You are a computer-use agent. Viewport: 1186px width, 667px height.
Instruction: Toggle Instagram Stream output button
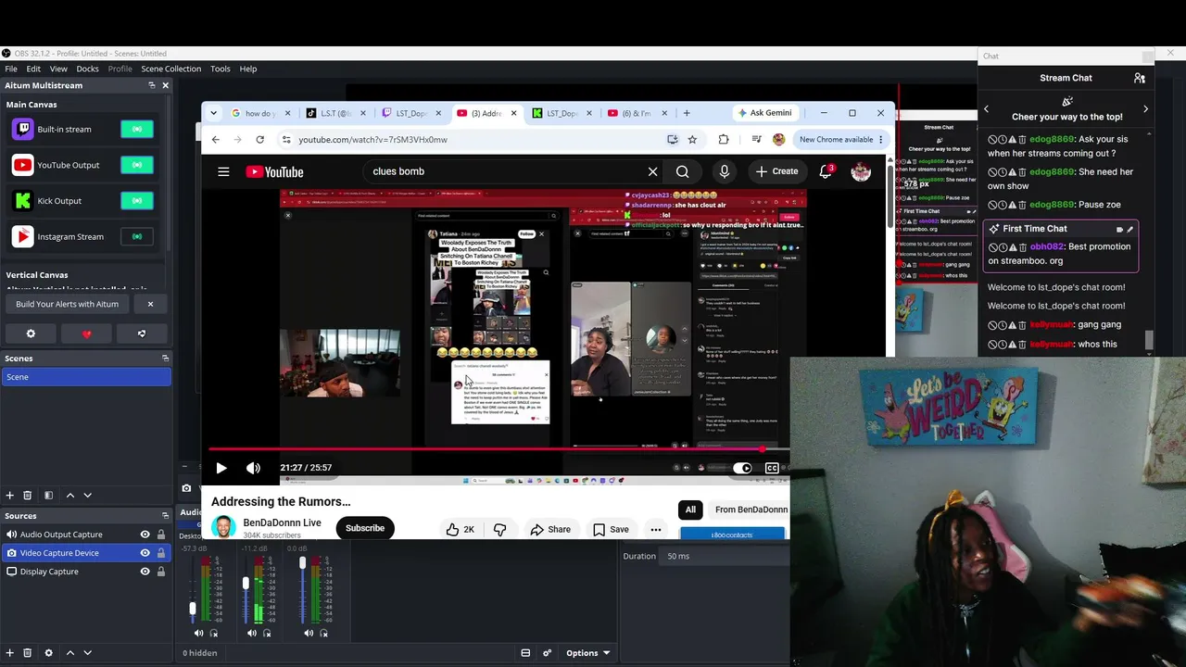tap(137, 236)
